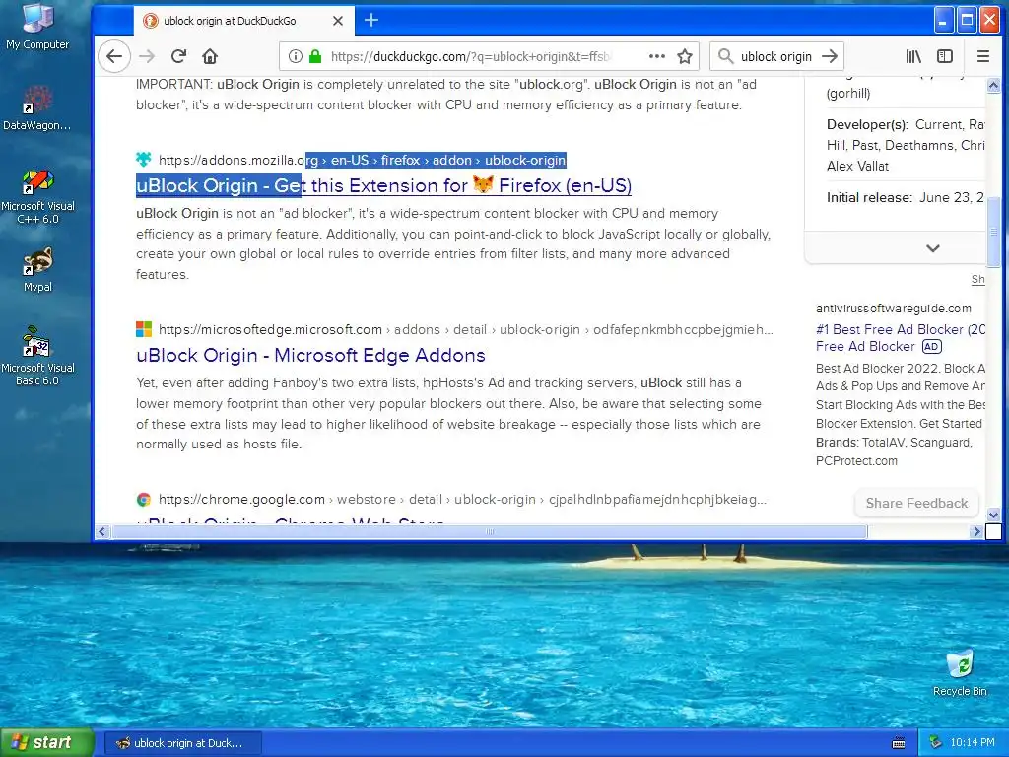Click the horizontal scrollbar right arrow

tap(976, 531)
